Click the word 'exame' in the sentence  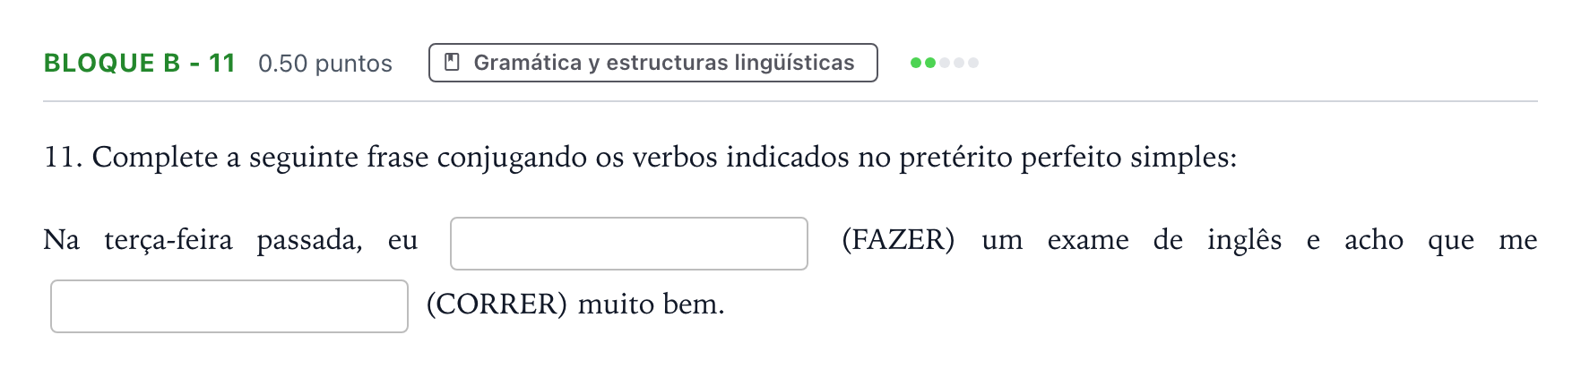click(1088, 240)
